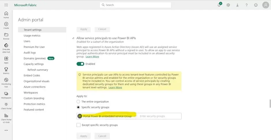The width and height of the screenshot is (271, 140).
Task: Open Learn More link in description
Action: (x=92, y=56)
